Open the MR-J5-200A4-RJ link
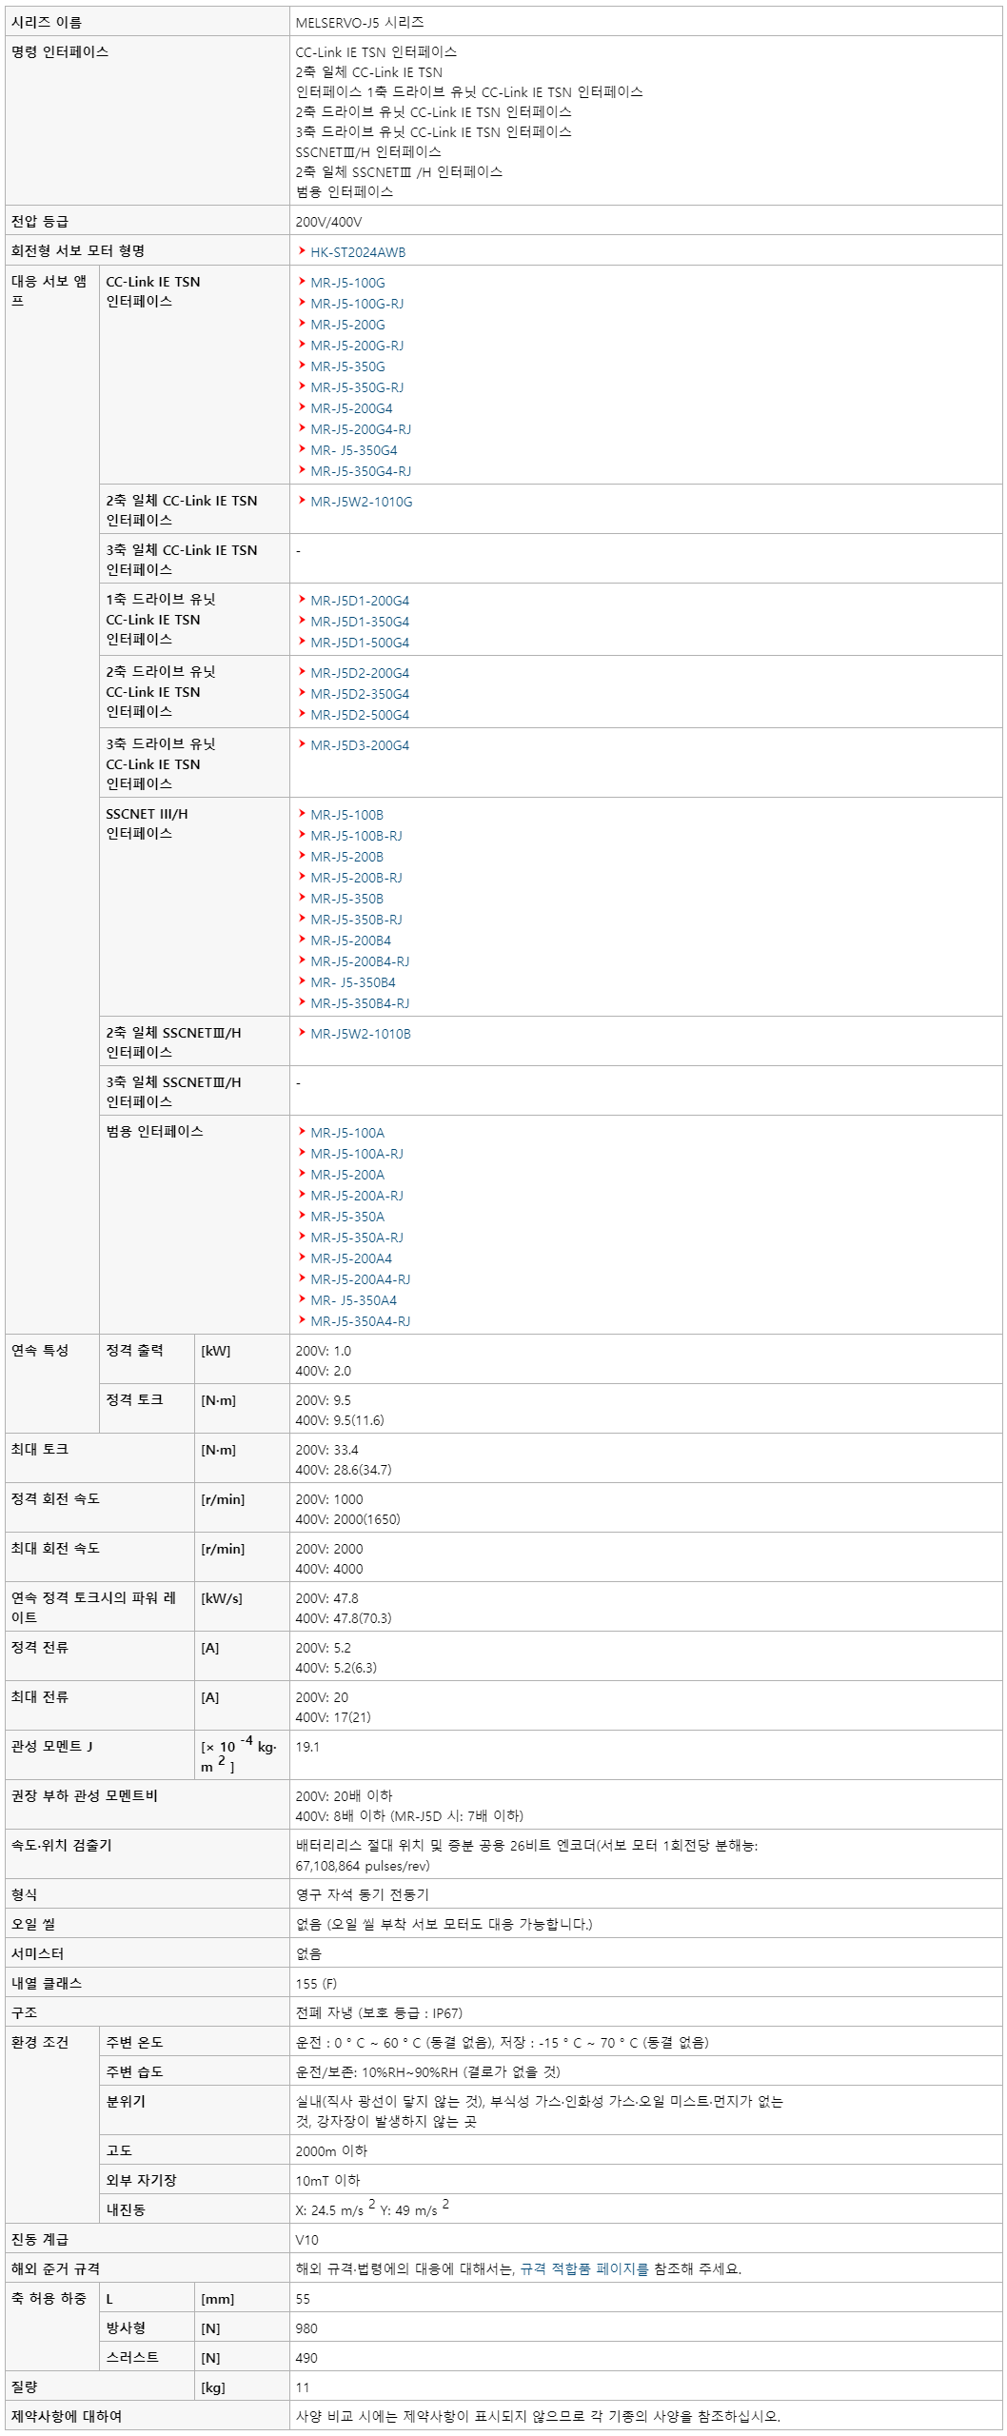 pyautogui.click(x=361, y=1279)
